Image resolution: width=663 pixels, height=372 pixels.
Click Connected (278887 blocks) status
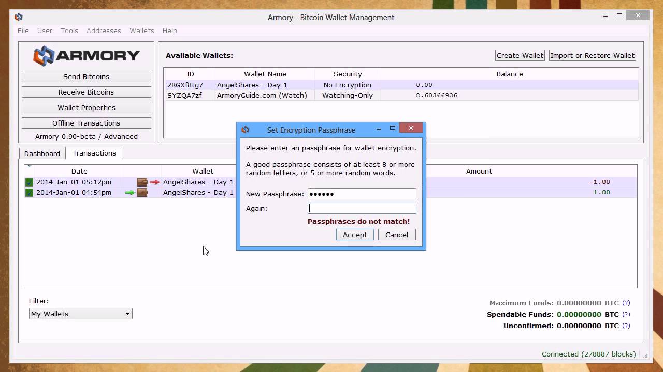(x=589, y=354)
